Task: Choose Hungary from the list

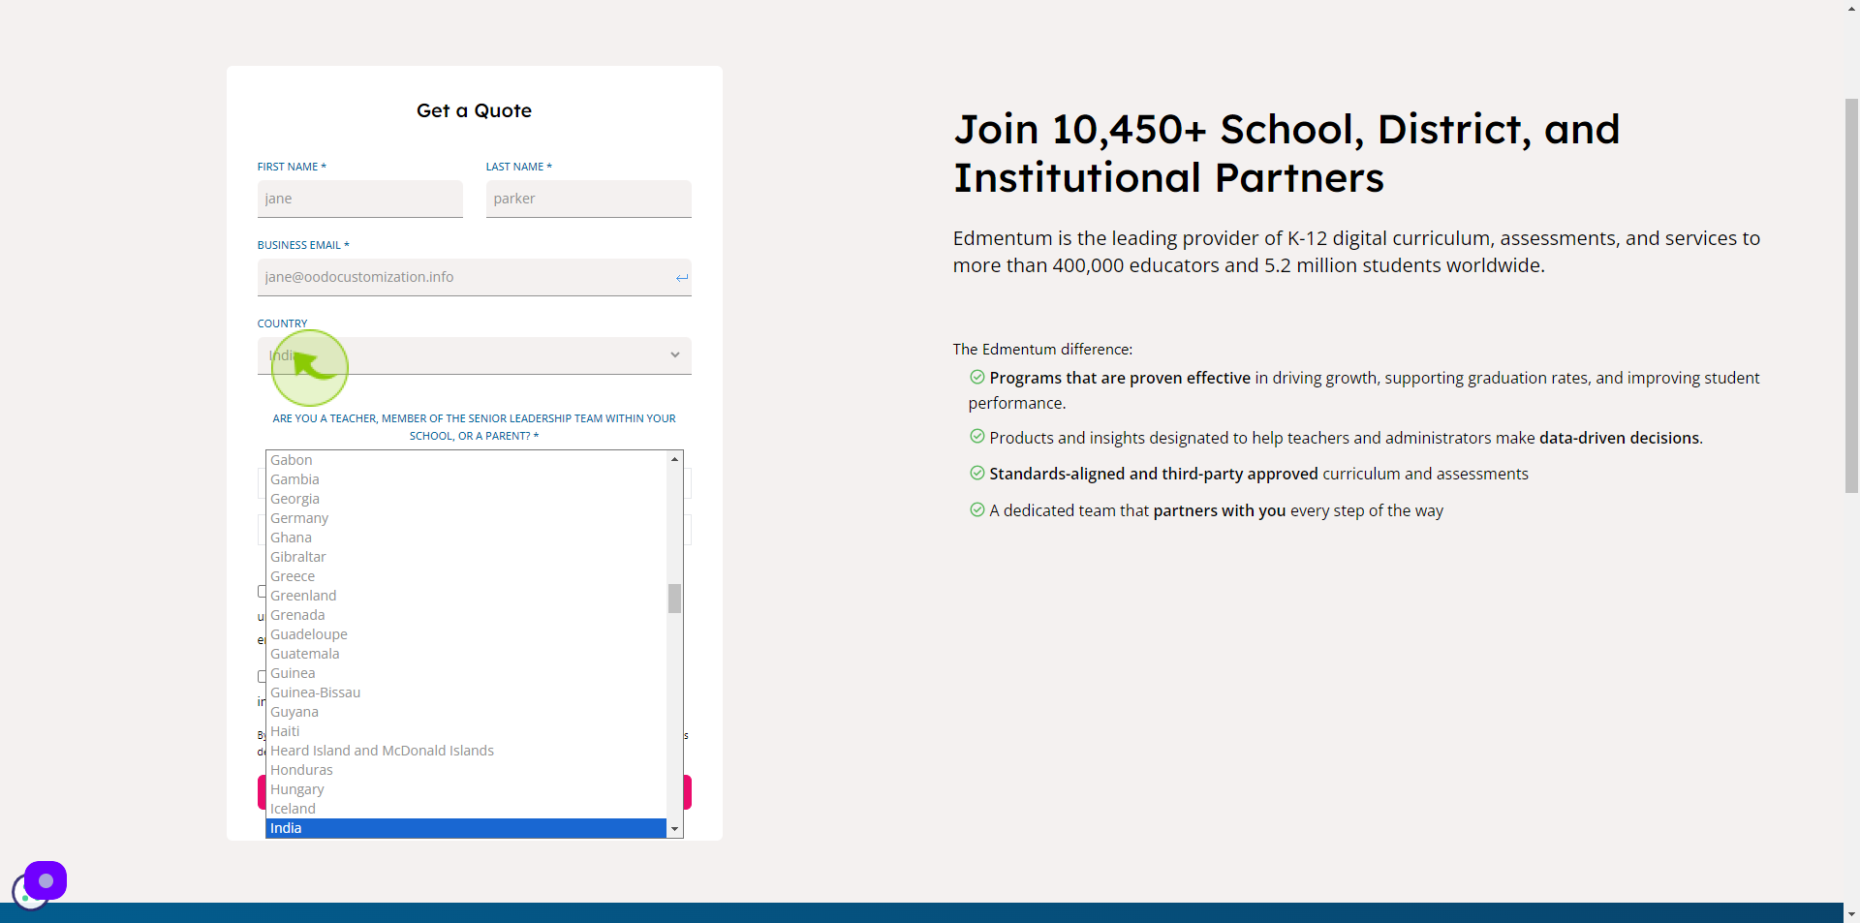Action: tap(466, 789)
